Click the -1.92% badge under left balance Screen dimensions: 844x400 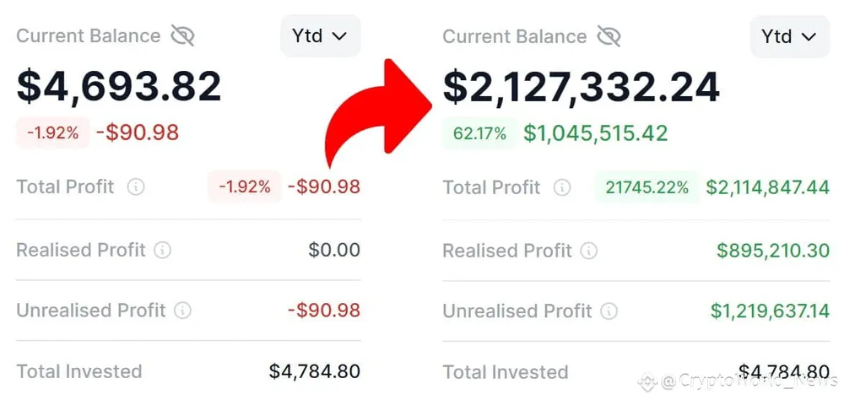click(52, 132)
